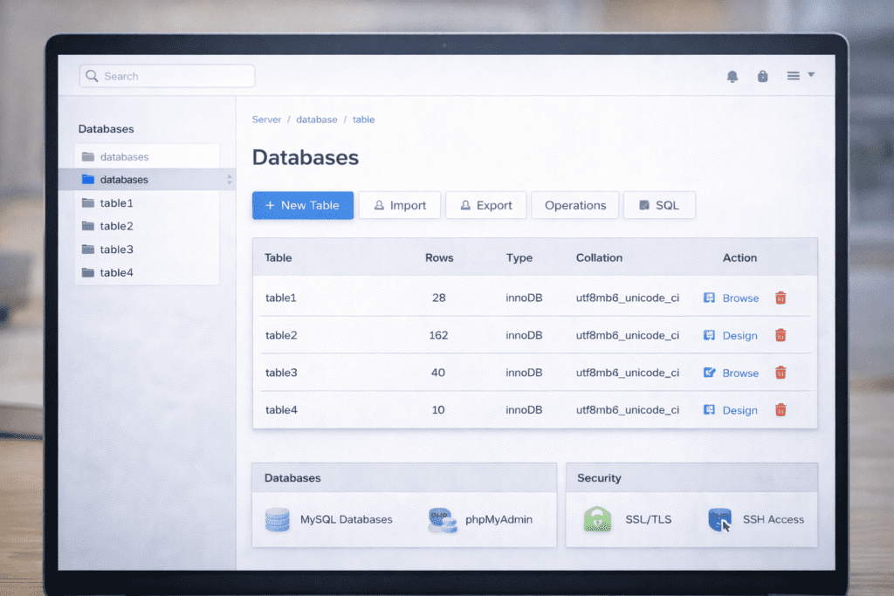Click the search magnifier icon

point(92,76)
